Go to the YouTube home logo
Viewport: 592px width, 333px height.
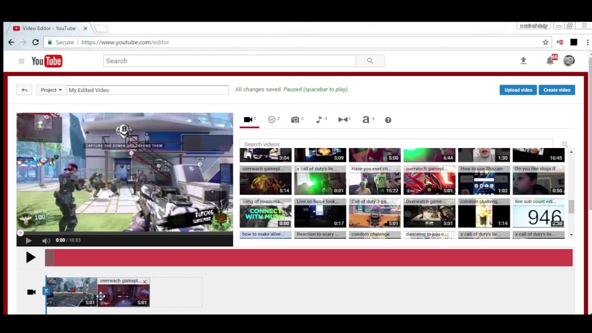47,61
